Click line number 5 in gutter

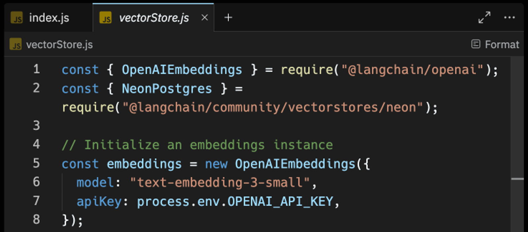pos(36,163)
